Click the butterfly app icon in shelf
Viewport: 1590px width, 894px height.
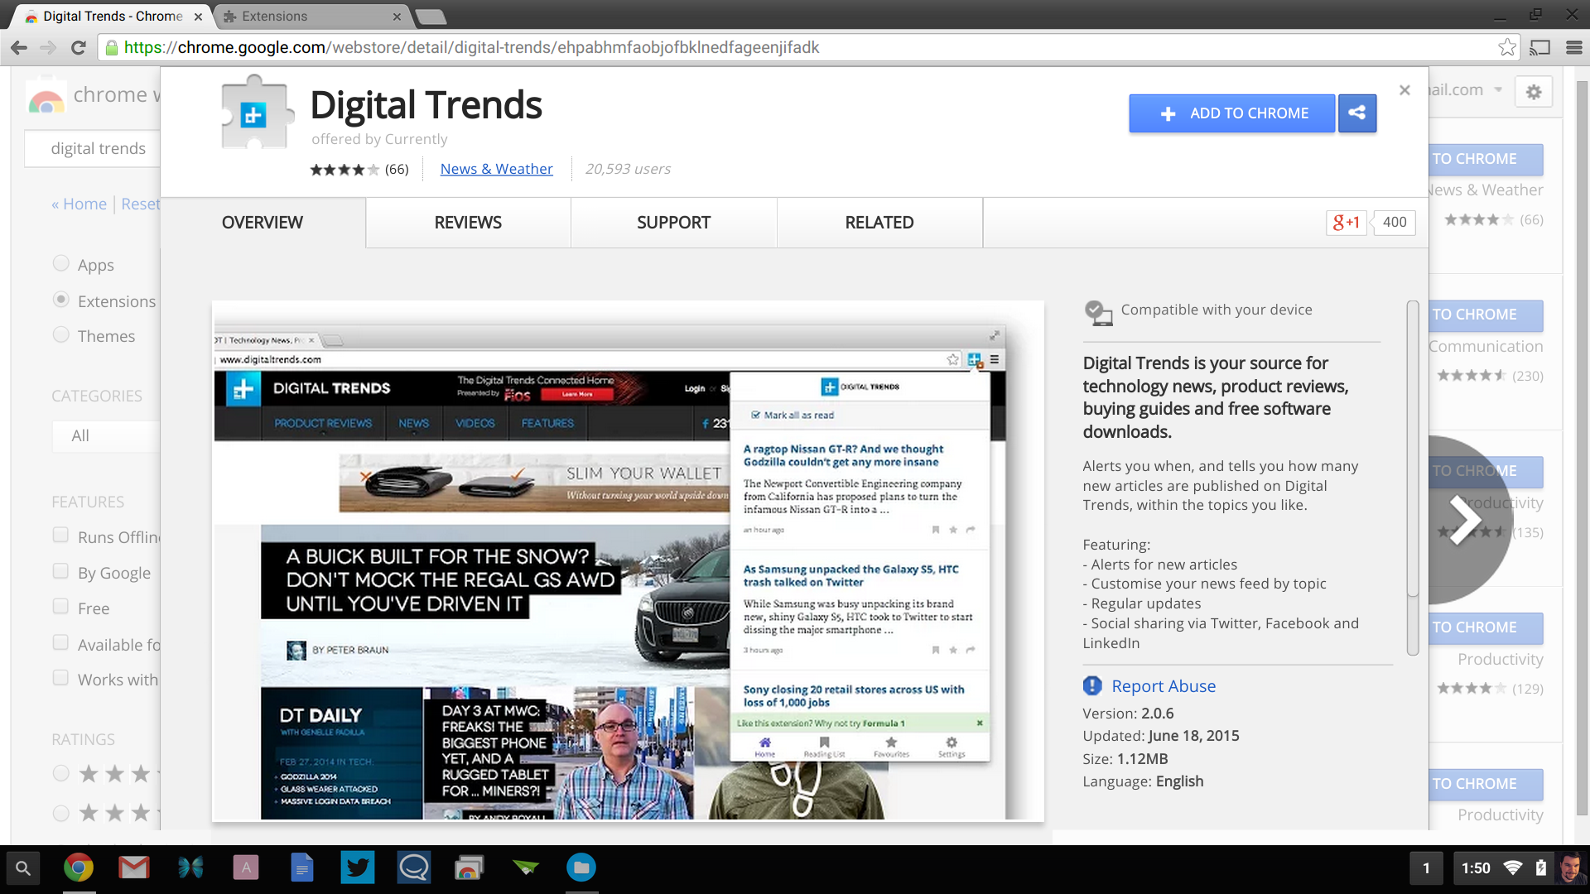point(190,868)
